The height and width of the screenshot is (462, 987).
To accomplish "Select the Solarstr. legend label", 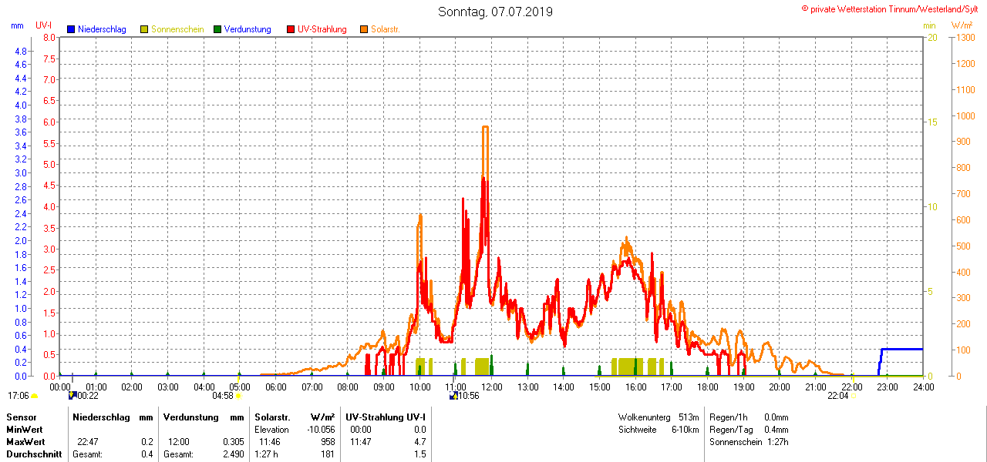I will click(385, 29).
